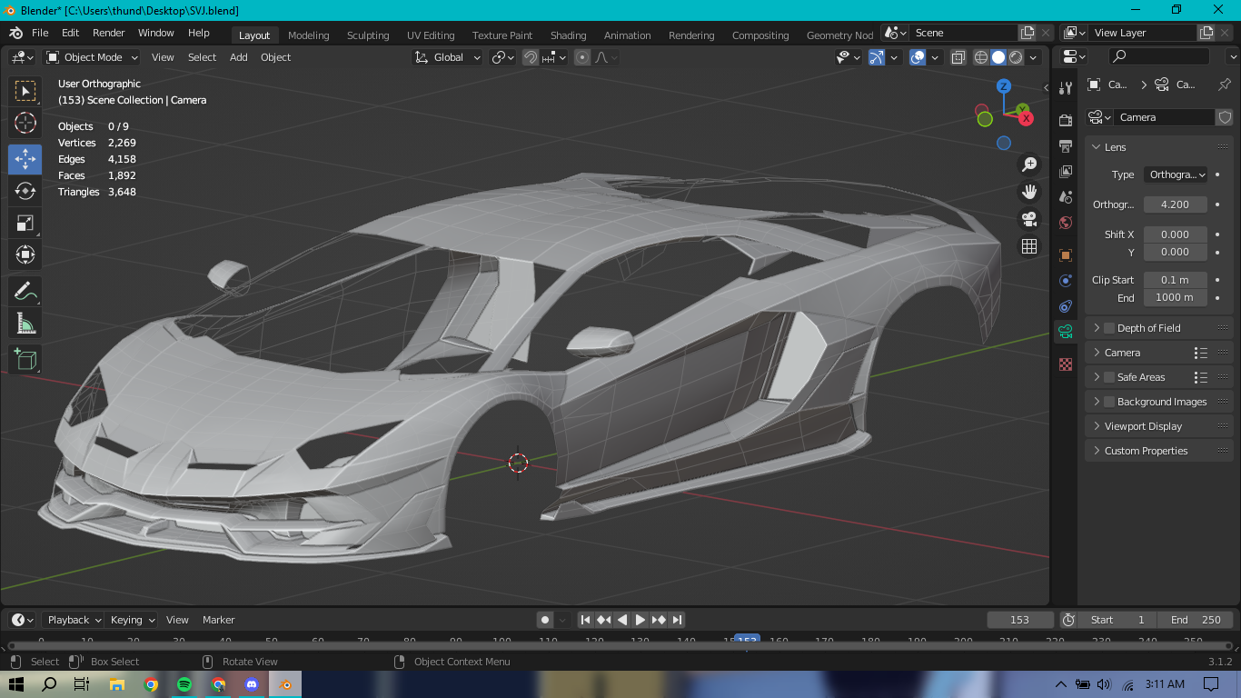Toggle camera view with camera icon
The image size is (1241, 698).
click(1029, 219)
